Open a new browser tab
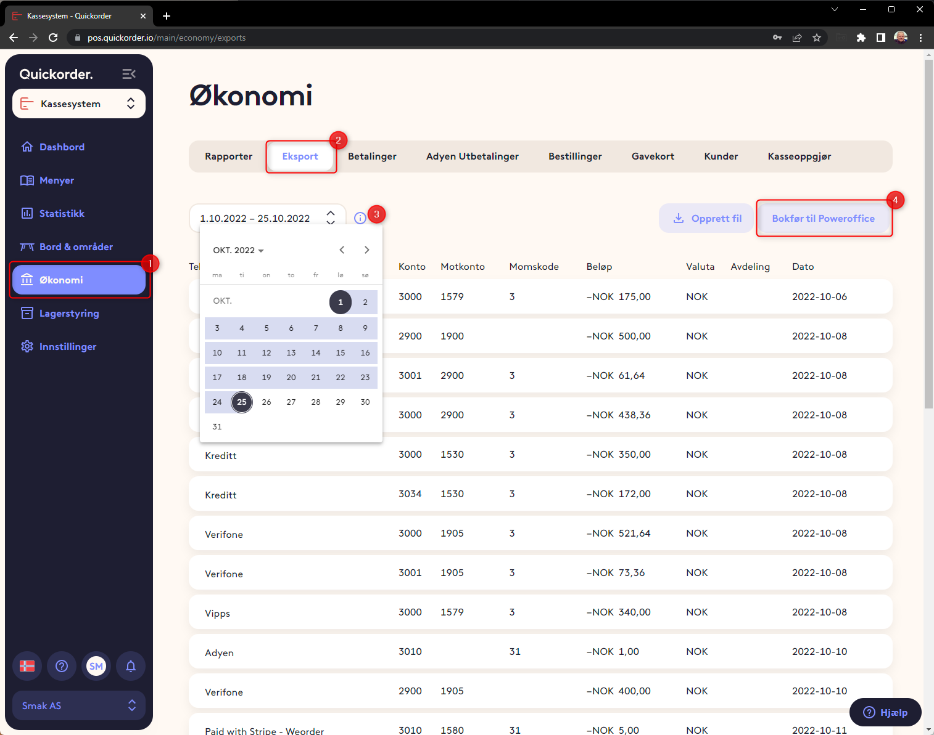 click(x=167, y=16)
